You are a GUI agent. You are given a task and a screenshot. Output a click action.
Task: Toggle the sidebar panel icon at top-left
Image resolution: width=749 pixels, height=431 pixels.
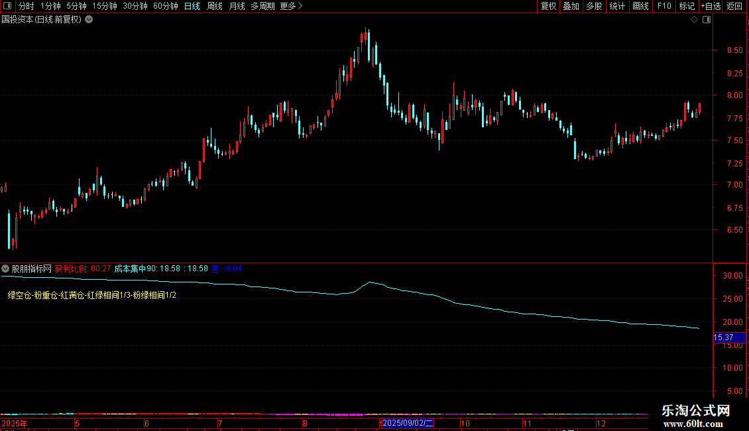click(7, 6)
